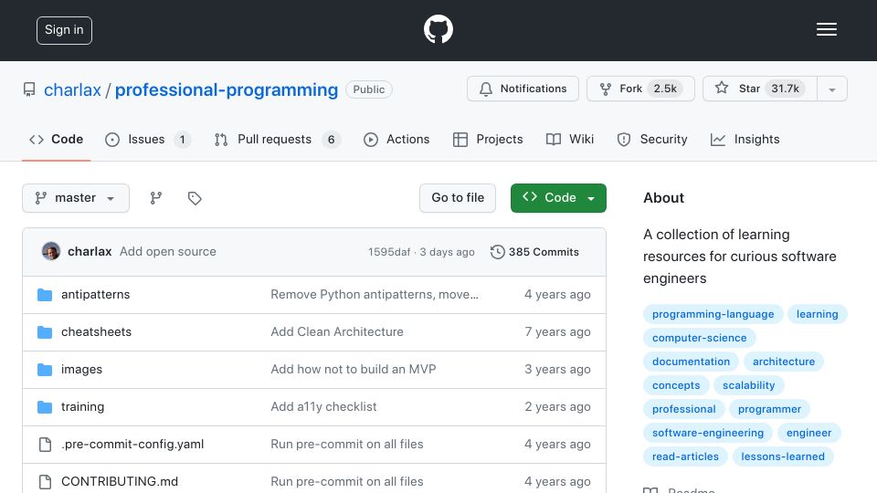The height and width of the screenshot is (493, 877).
Task: Click the GitHub Octocat logo
Action: pos(438,29)
